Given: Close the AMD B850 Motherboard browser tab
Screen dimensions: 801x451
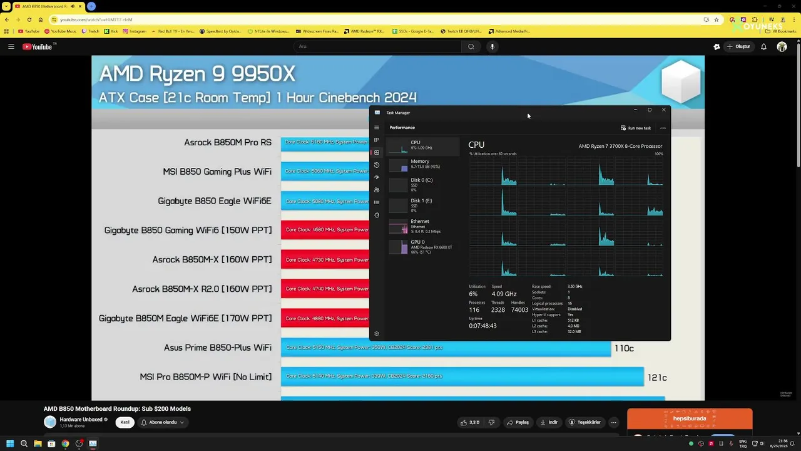Looking at the screenshot, I should coord(79,6).
